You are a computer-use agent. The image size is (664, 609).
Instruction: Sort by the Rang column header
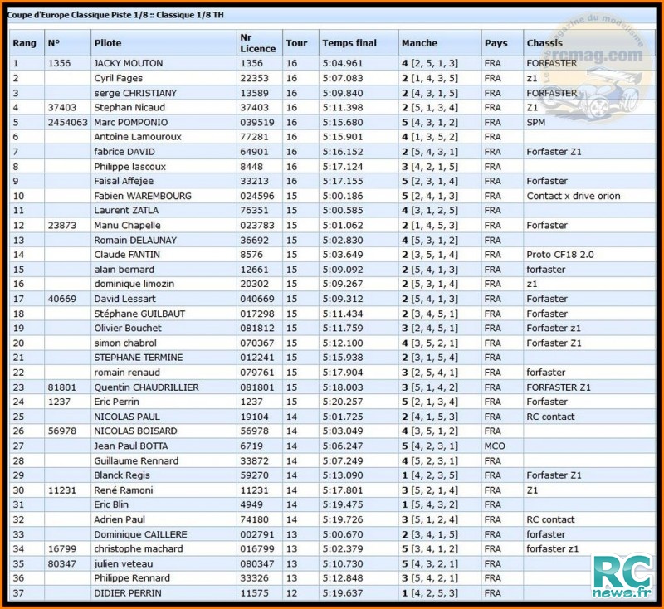pos(24,43)
